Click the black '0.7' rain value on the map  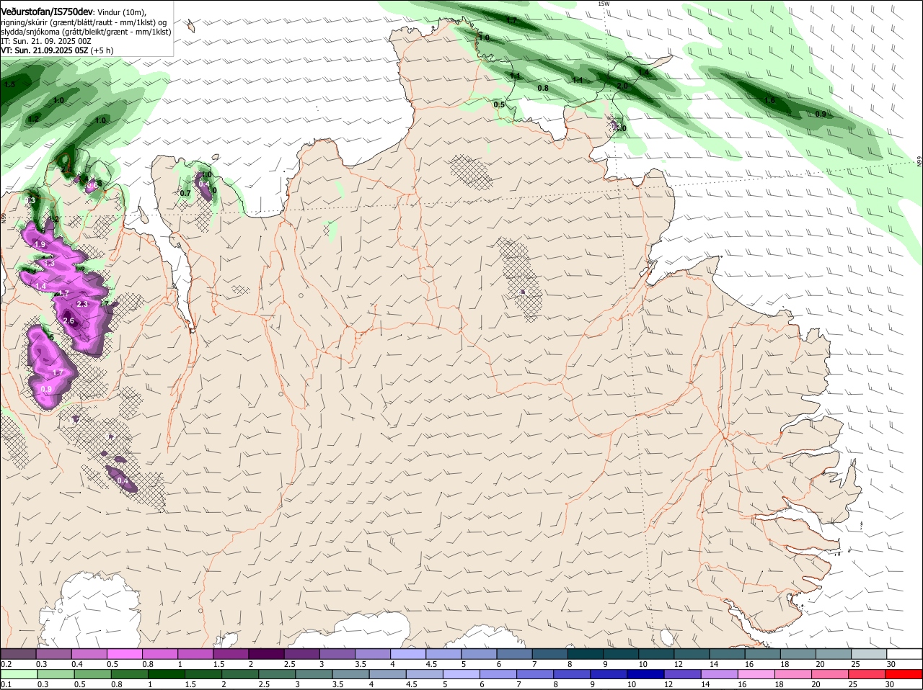tap(185, 193)
